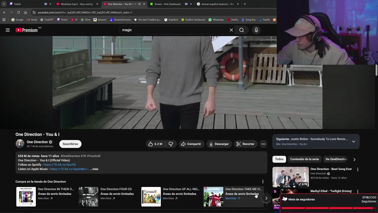This screenshot has width=378, height=213.
Task: Like the video with 6.2 M likes
Action: (155, 144)
